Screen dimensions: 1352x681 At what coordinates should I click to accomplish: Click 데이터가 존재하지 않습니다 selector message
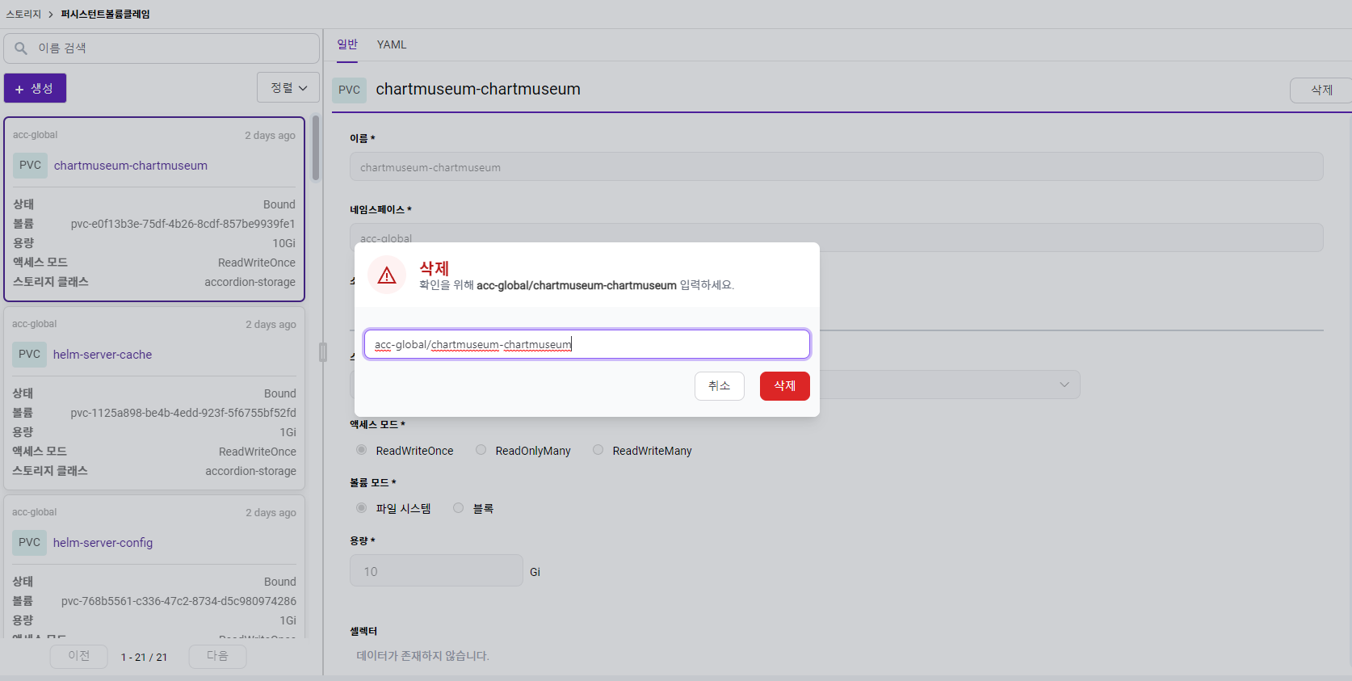(422, 656)
